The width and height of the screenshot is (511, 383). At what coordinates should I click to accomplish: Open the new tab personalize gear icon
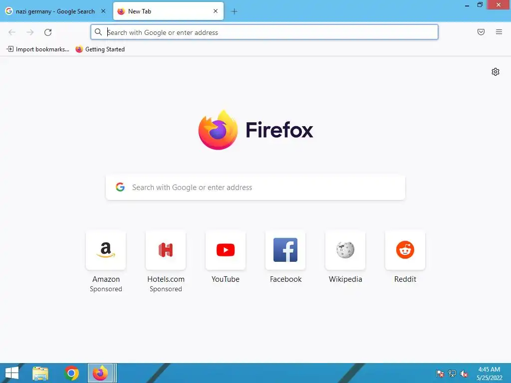click(496, 72)
